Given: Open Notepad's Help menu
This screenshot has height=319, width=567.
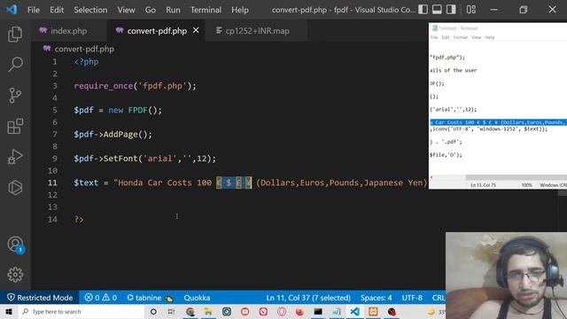Looking at the screenshot, I should 490,37.
